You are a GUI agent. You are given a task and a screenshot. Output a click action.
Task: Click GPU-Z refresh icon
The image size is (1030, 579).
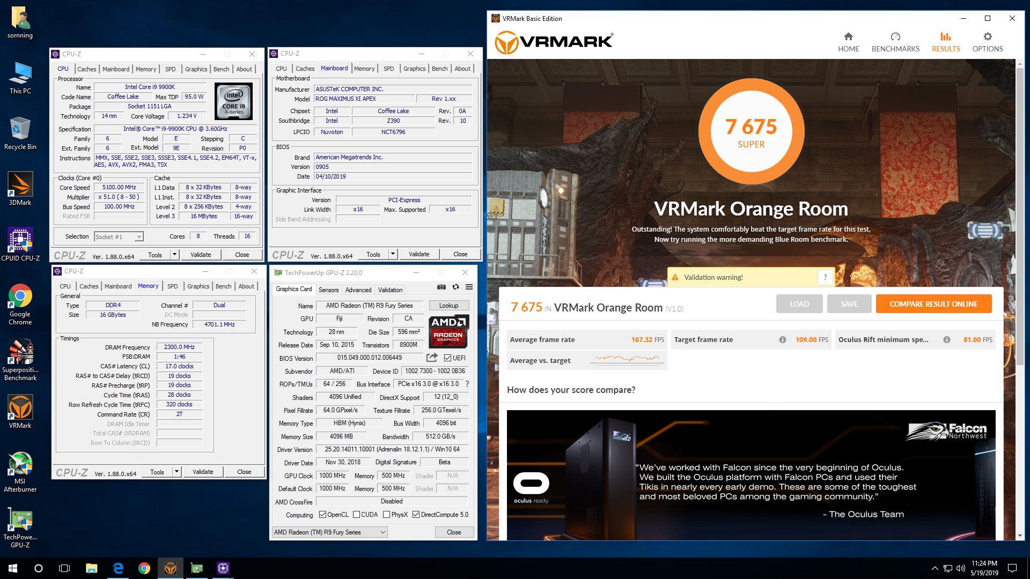click(455, 287)
